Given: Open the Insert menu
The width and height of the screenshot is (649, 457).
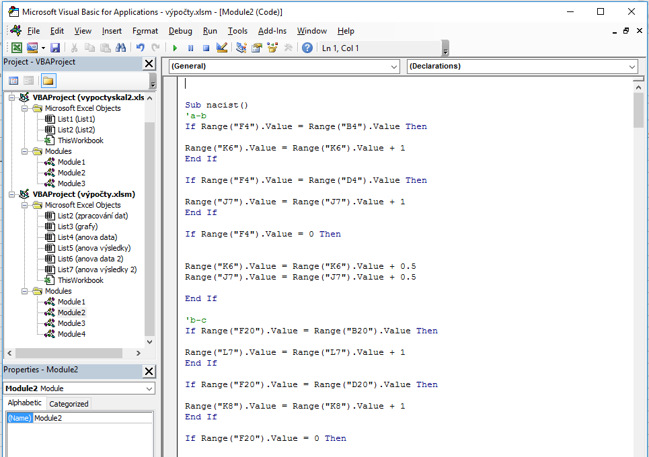Looking at the screenshot, I should (112, 31).
